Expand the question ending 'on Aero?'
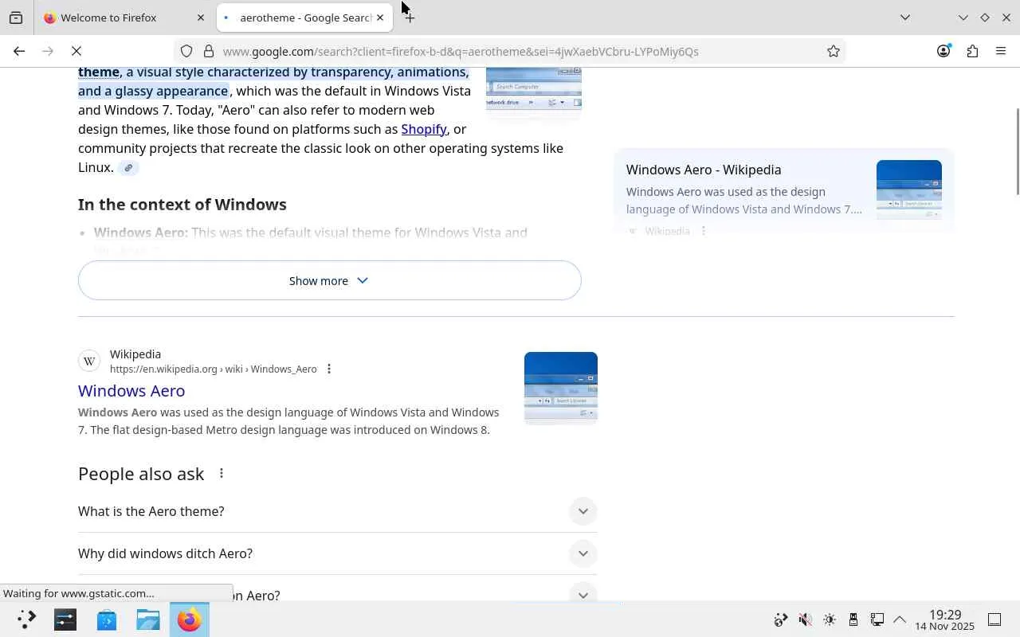Viewport: 1020px width, 637px height. (x=337, y=595)
